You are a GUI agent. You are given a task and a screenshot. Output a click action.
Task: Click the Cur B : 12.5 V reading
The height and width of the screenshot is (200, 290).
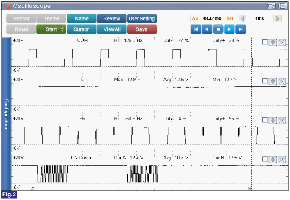tap(227, 158)
